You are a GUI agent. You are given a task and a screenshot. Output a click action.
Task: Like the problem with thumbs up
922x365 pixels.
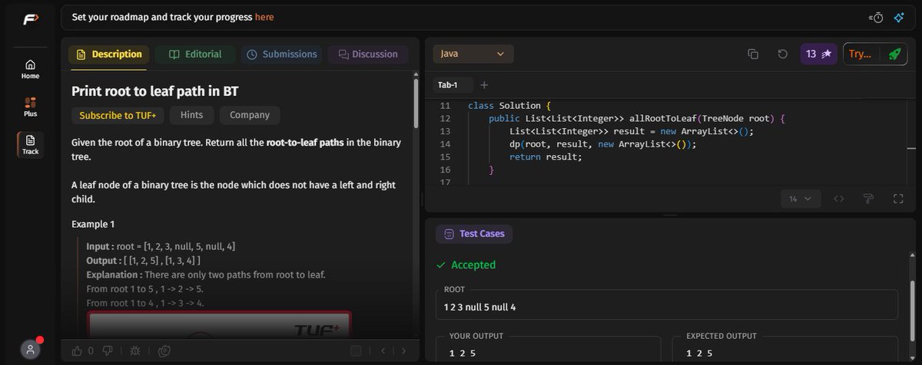coord(77,350)
